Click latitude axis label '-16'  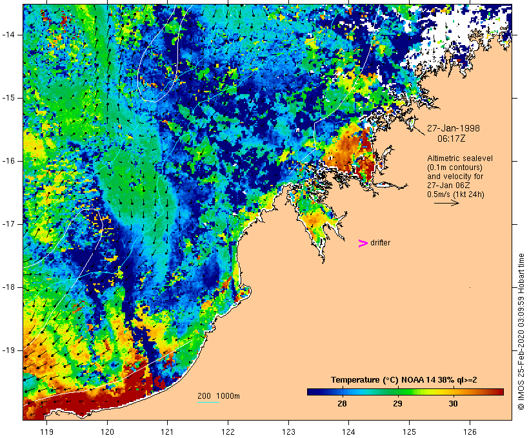[x=8, y=161]
